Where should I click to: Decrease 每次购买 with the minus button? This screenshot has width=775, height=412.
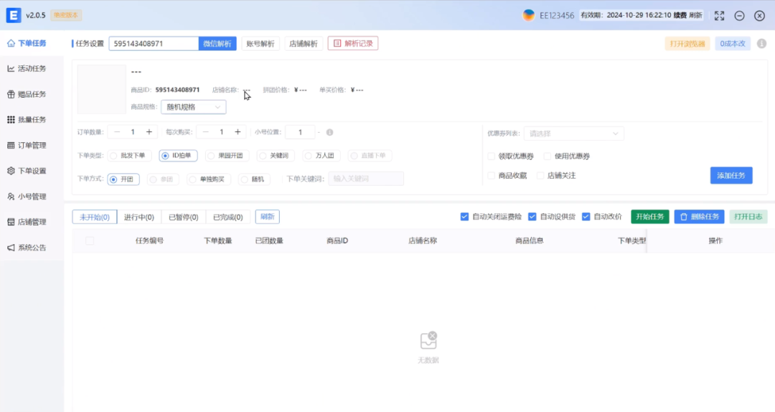pos(206,132)
